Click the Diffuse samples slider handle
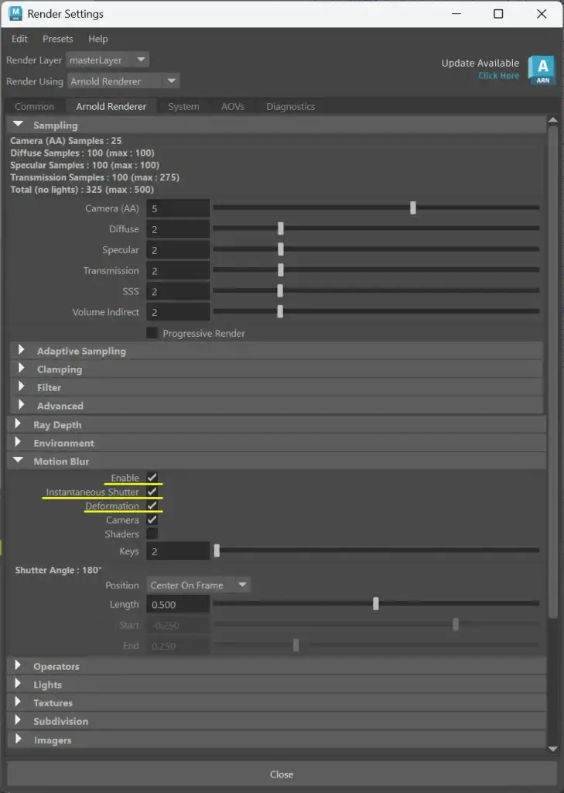The width and height of the screenshot is (564, 793). 281,228
